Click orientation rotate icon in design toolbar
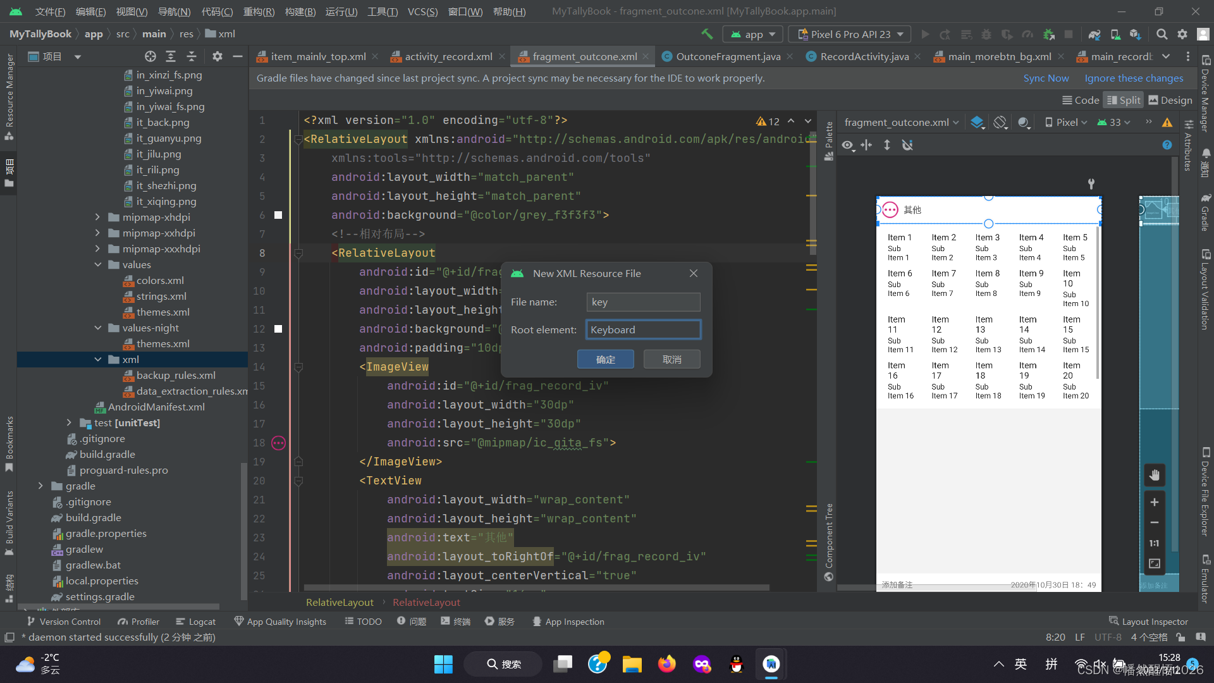 [1000, 123]
